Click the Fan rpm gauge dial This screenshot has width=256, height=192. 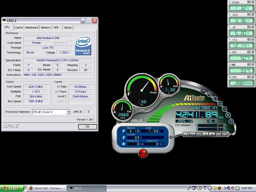tap(122, 110)
